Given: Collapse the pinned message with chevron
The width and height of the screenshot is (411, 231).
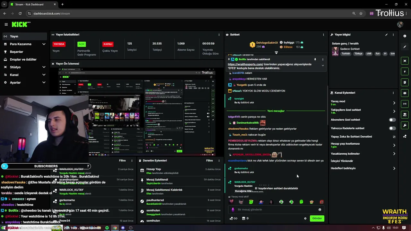Looking at the screenshot, I should [x=323, y=65].
